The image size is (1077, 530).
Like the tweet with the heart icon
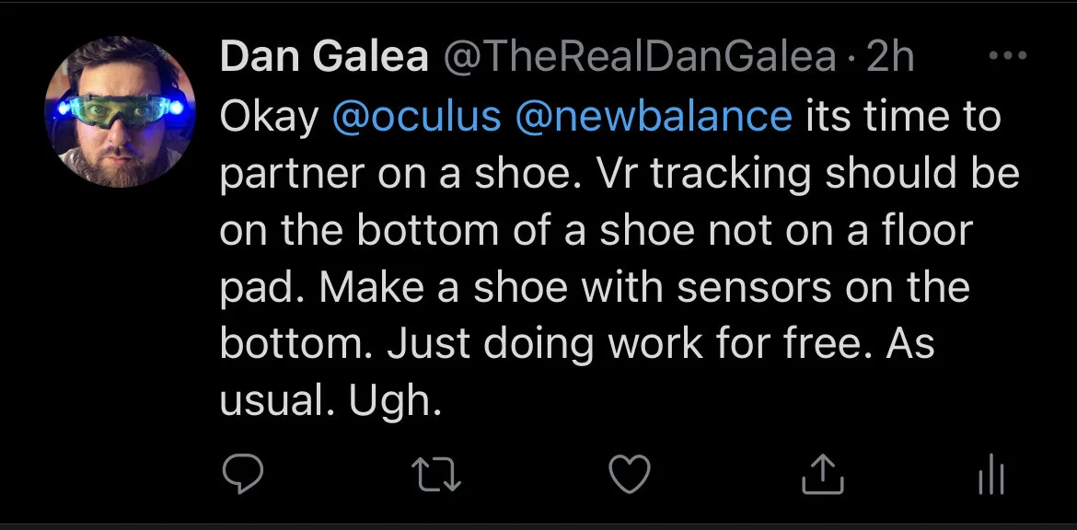pyautogui.click(x=630, y=475)
